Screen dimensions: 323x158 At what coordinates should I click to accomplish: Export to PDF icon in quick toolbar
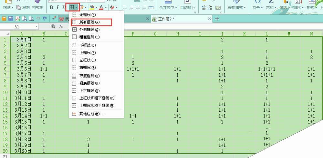[17, 19]
